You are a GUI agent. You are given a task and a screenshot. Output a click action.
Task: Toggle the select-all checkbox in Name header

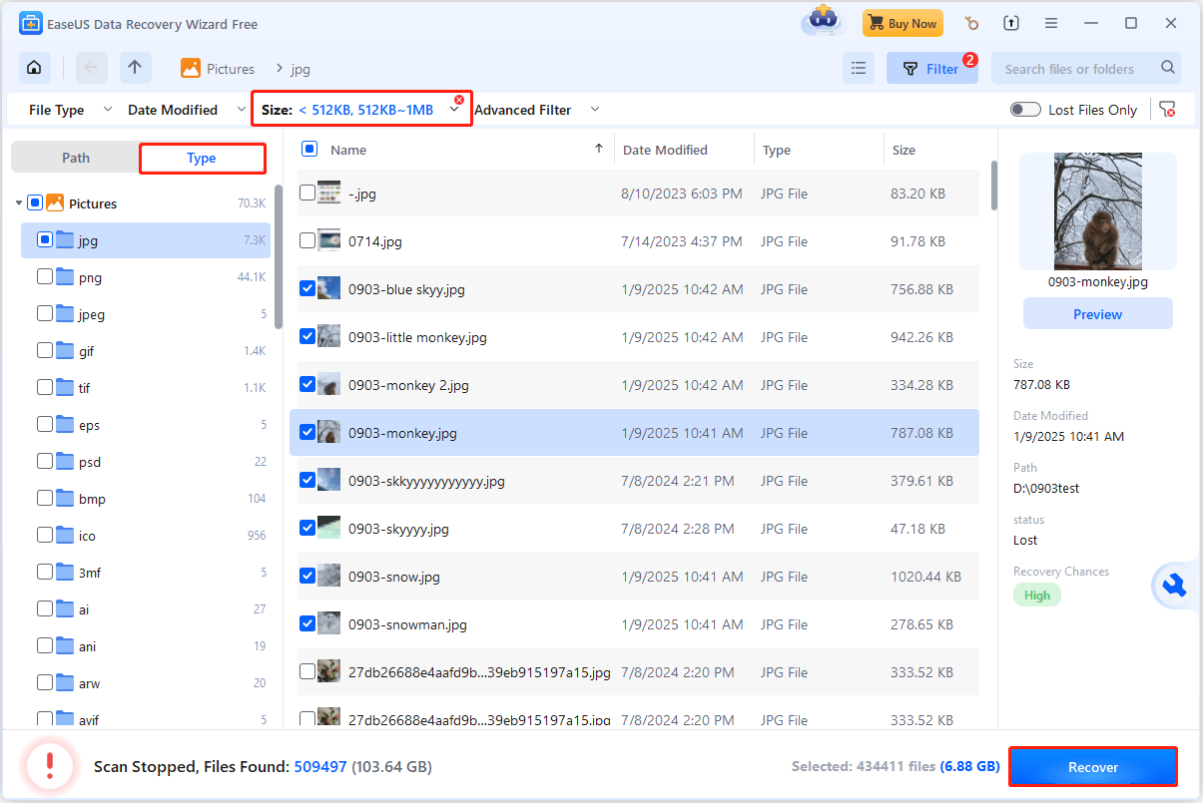pos(309,149)
